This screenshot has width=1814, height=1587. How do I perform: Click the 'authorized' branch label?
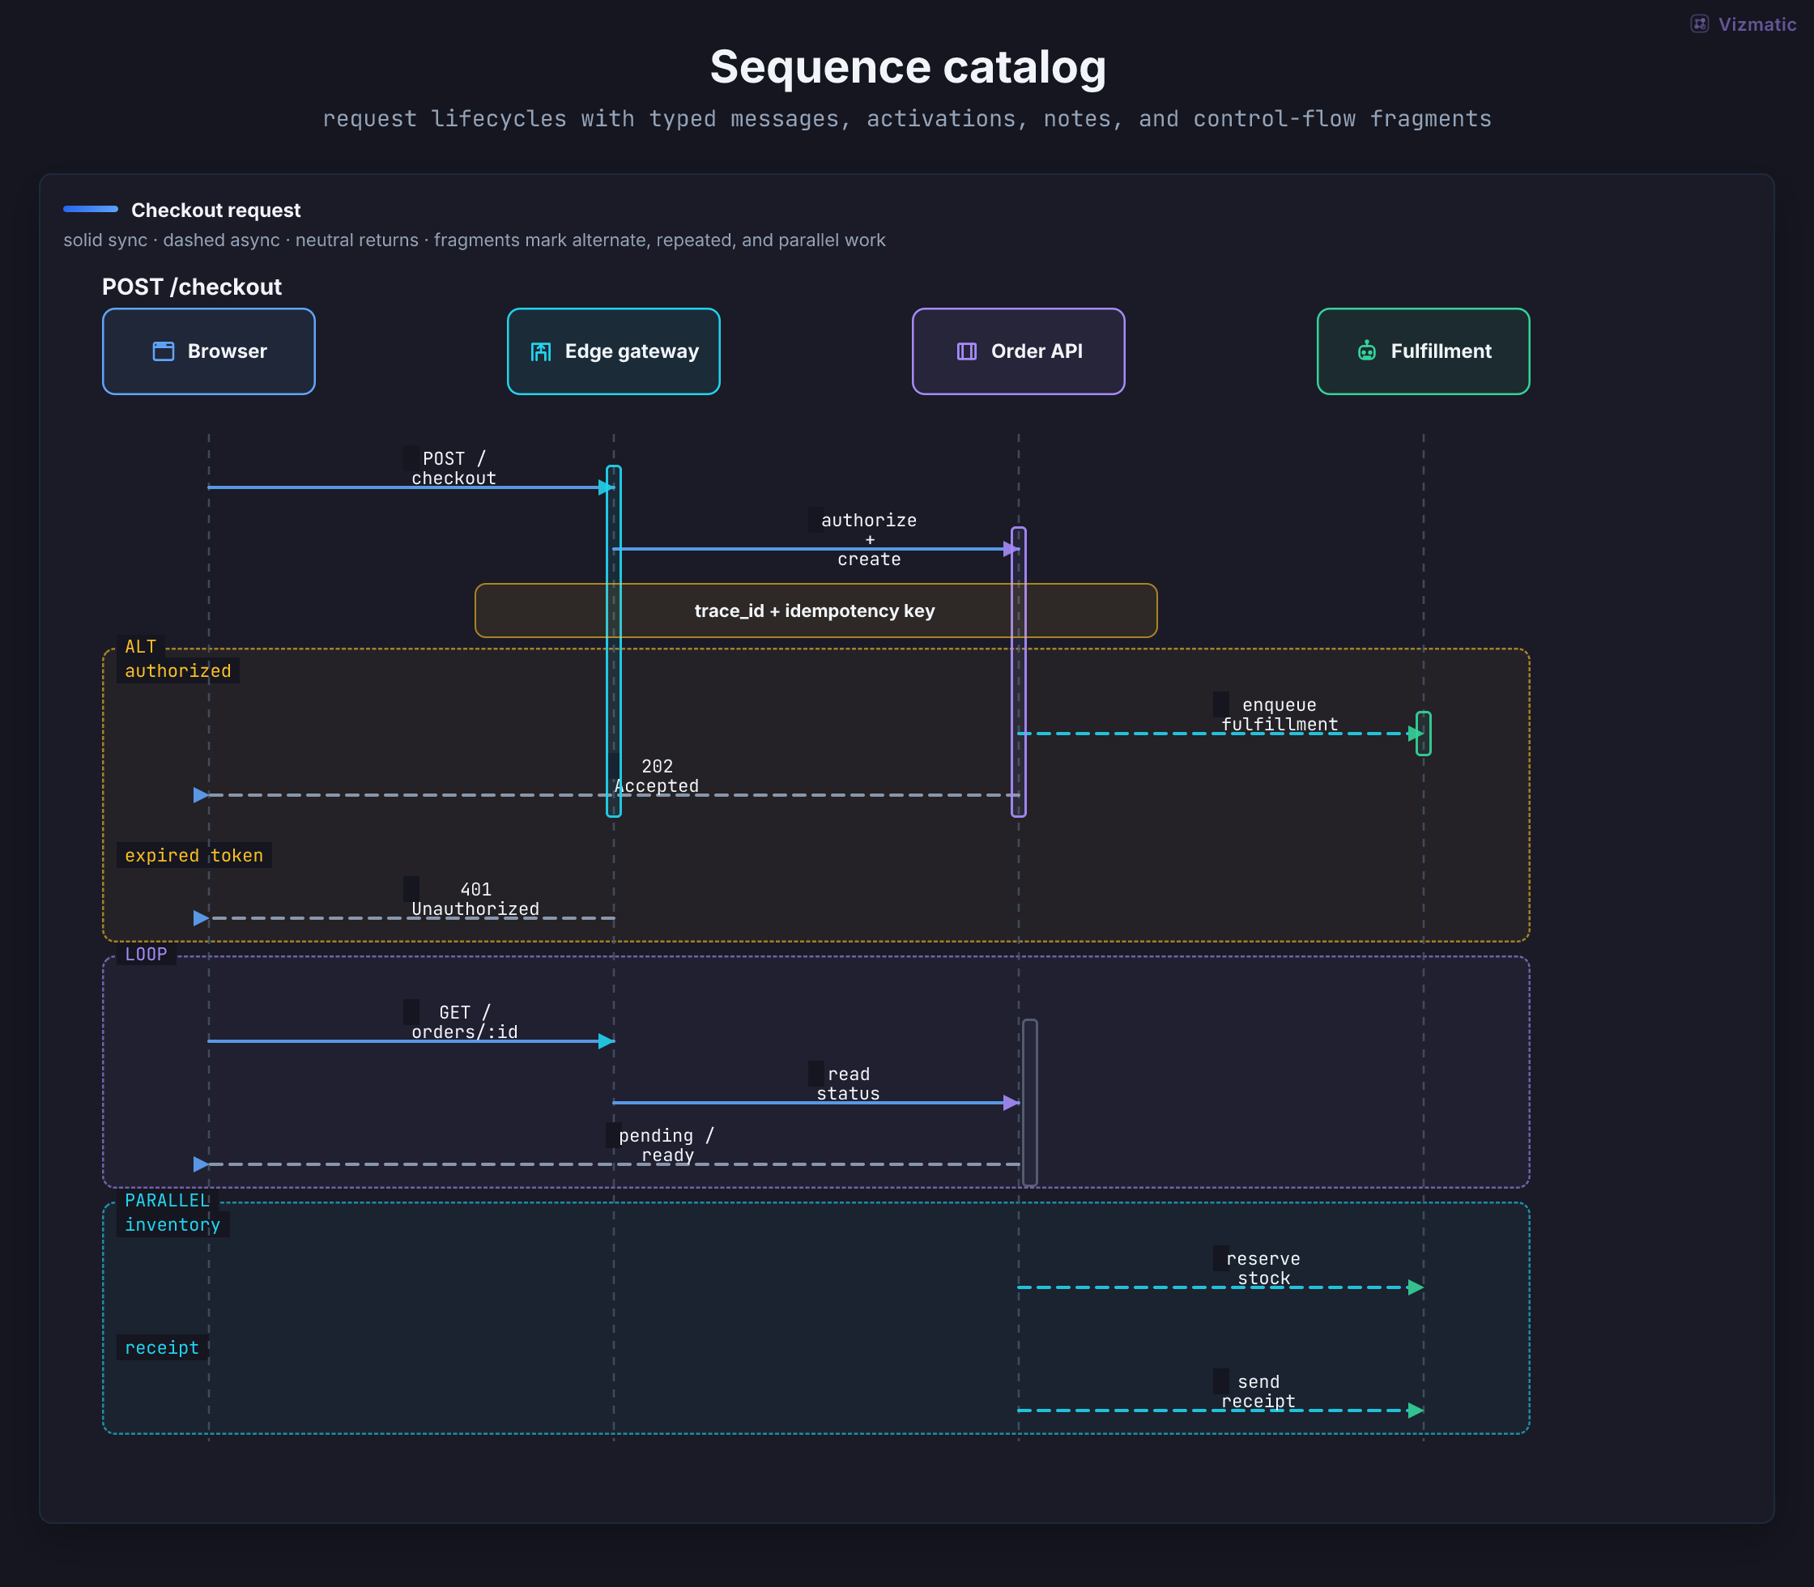(x=178, y=671)
